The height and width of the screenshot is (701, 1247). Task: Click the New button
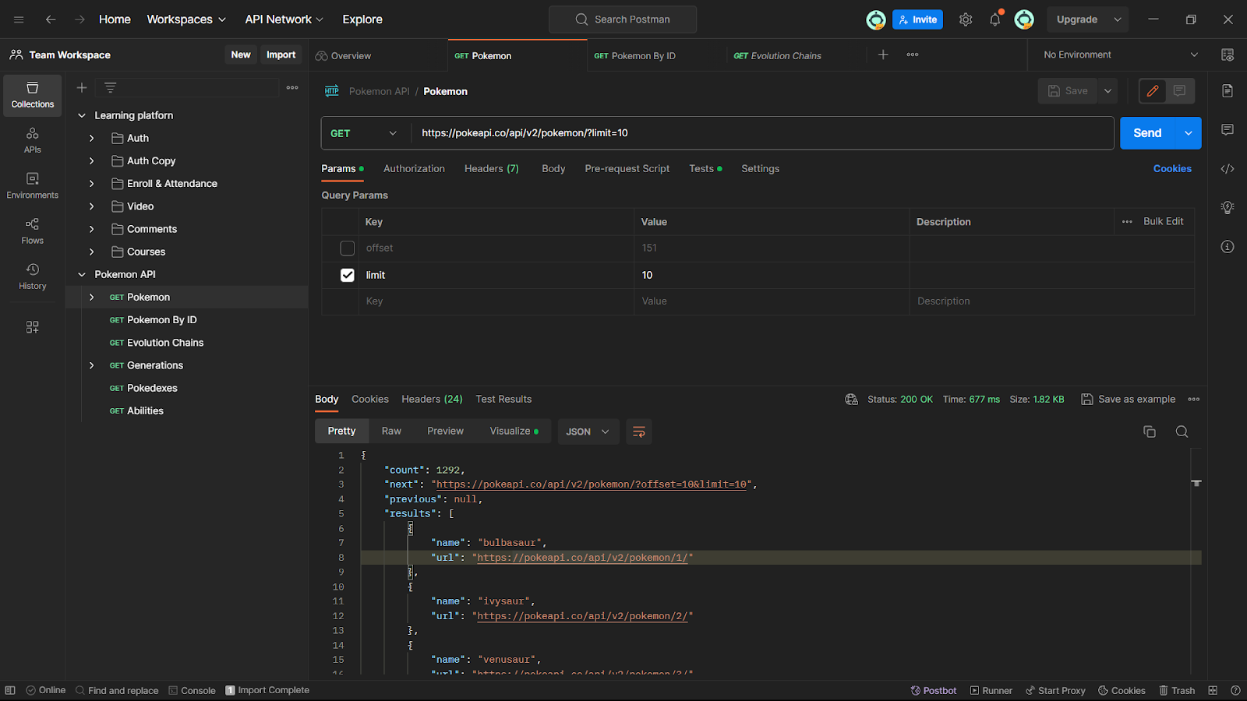(241, 55)
